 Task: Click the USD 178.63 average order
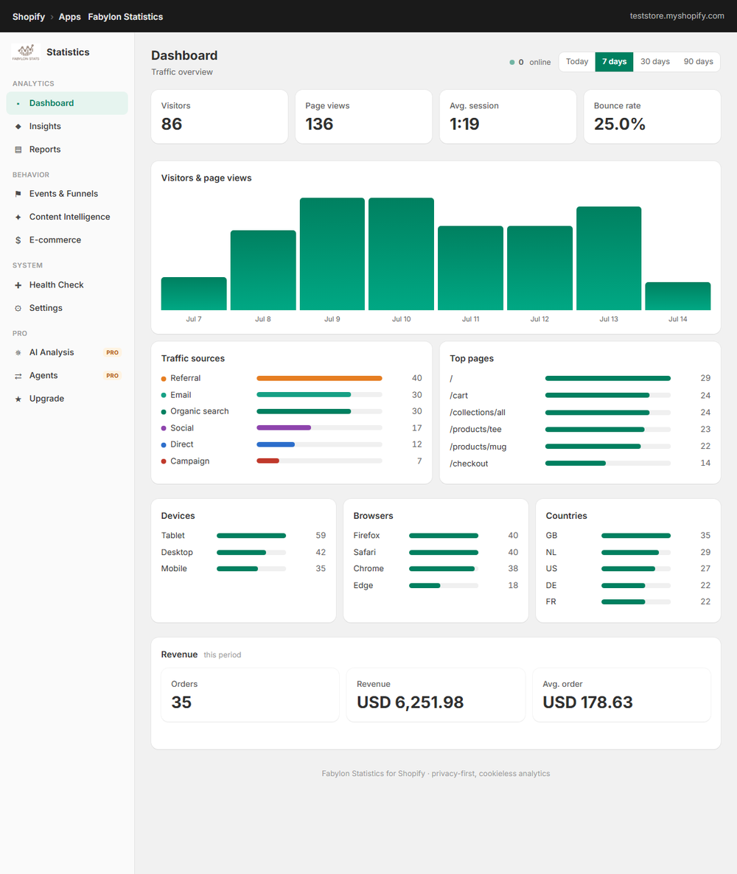(x=587, y=702)
